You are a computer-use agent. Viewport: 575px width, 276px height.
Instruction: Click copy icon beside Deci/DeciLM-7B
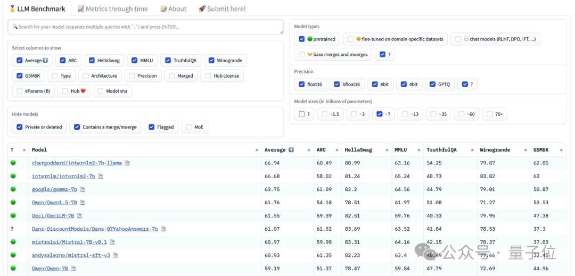pyautogui.click(x=79, y=216)
